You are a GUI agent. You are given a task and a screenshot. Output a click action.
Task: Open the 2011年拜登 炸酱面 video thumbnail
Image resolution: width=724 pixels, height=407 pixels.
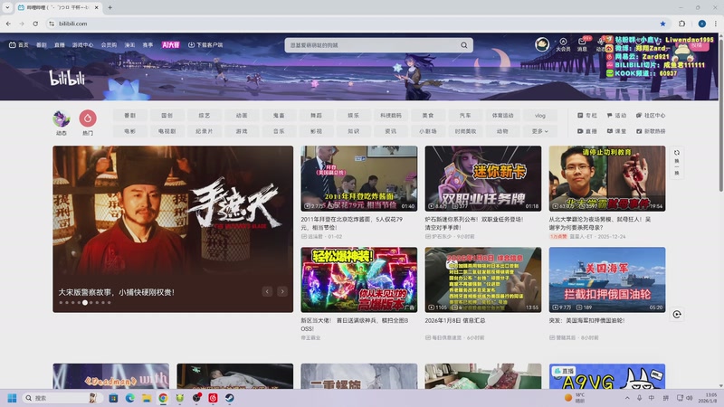pyautogui.click(x=359, y=178)
